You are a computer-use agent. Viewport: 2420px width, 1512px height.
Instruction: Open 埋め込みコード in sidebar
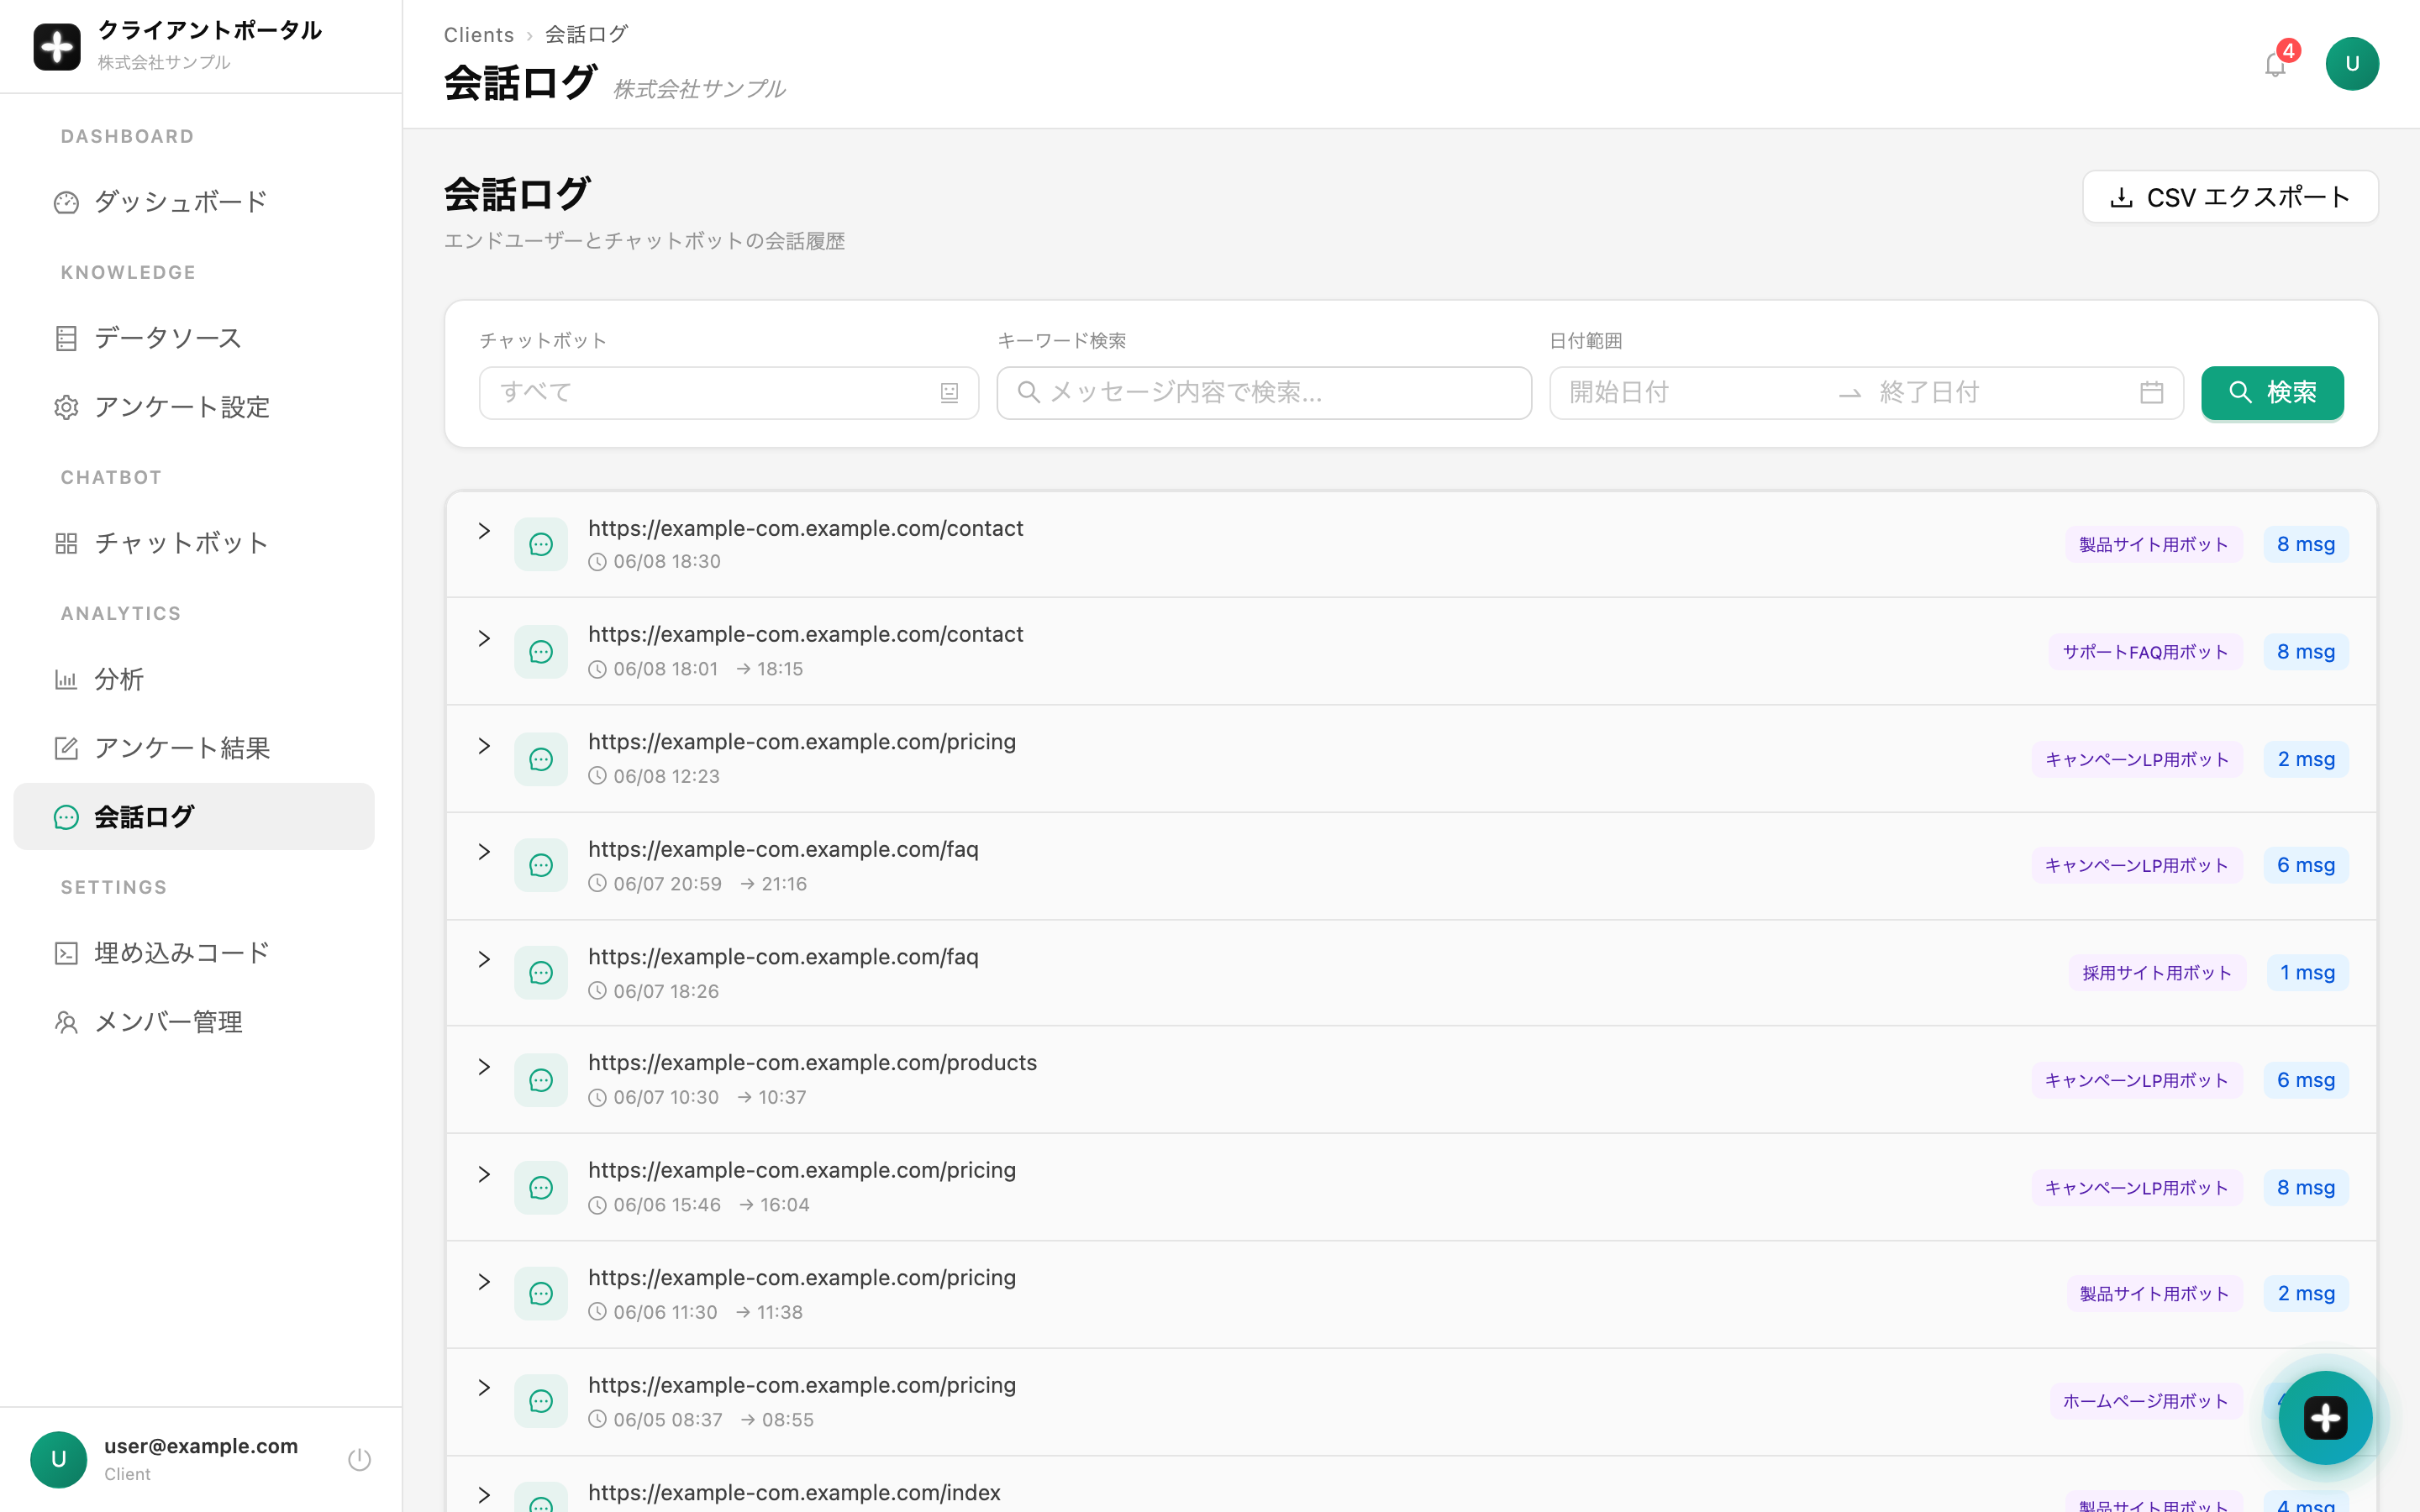[194, 953]
